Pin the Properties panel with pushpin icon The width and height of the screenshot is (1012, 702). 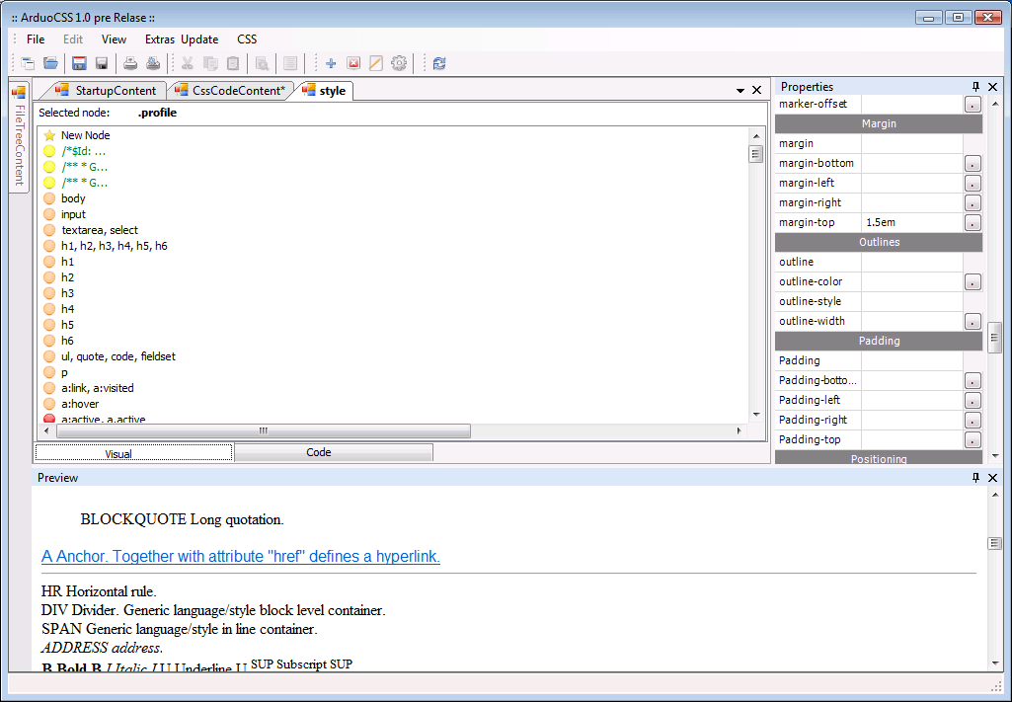pyautogui.click(x=975, y=87)
